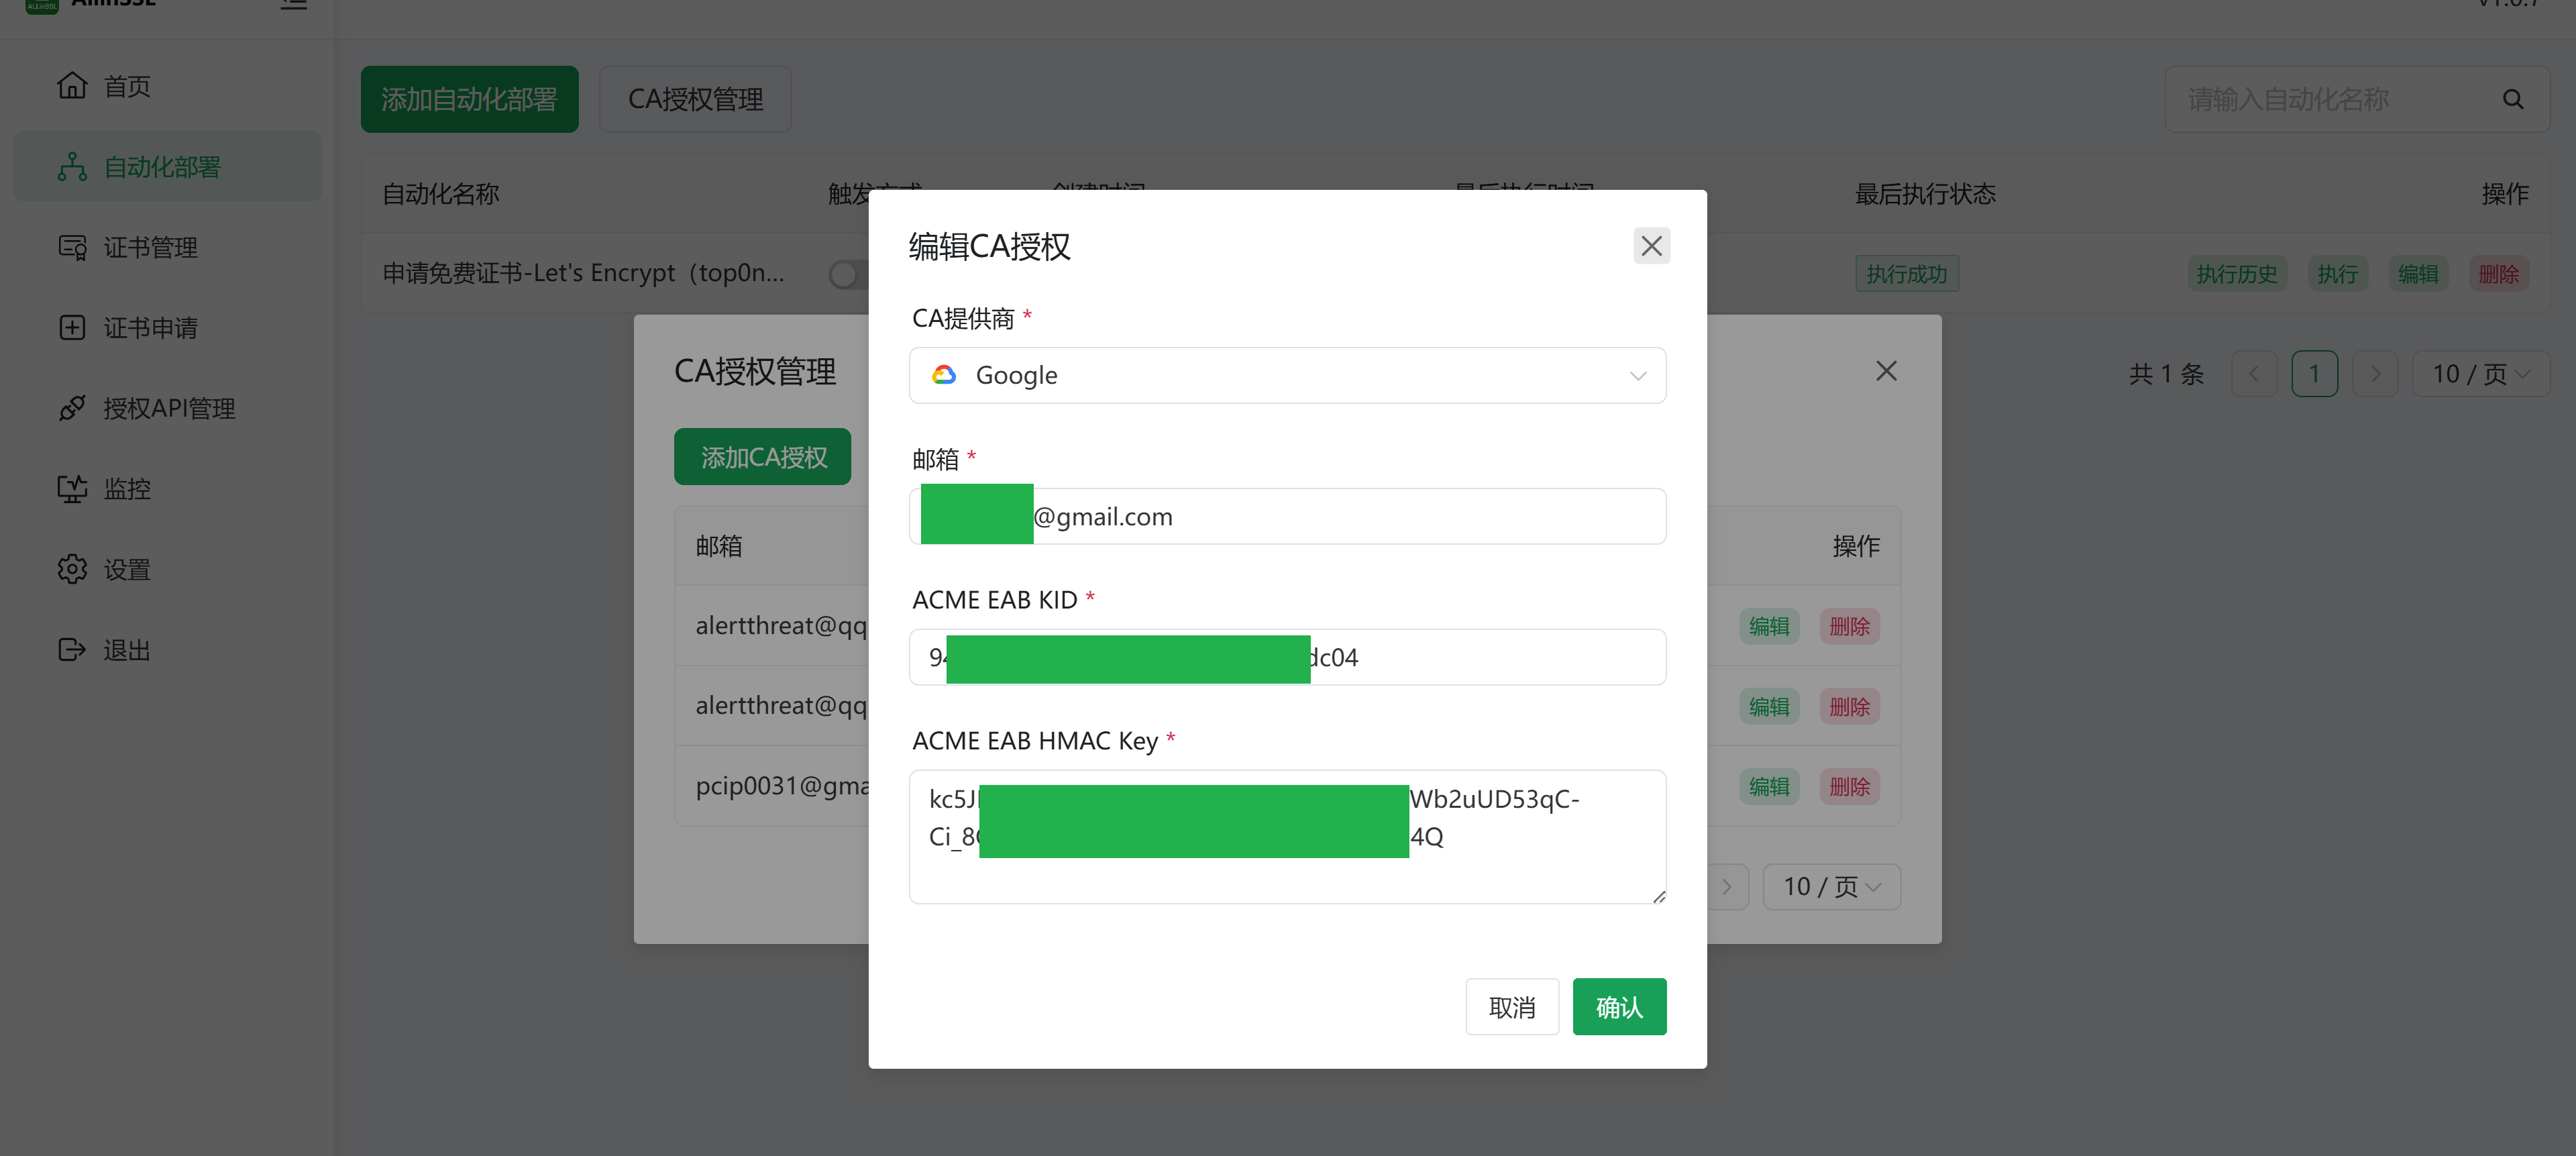Click the 证书申请 plus-box icon

click(x=72, y=328)
